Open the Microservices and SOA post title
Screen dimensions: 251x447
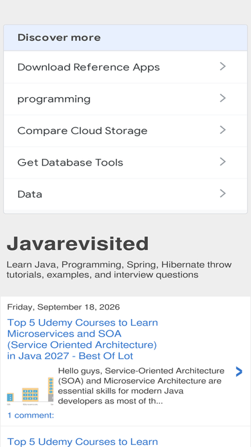tap(82, 339)
